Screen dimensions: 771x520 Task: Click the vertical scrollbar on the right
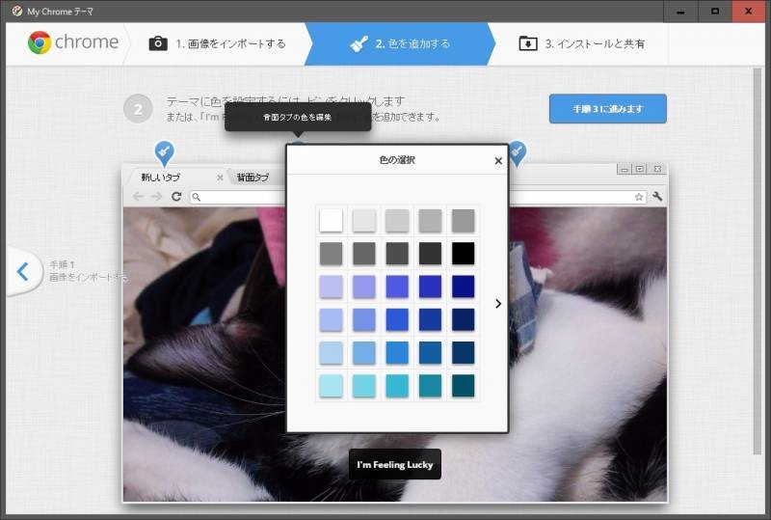tap(758, 261)
